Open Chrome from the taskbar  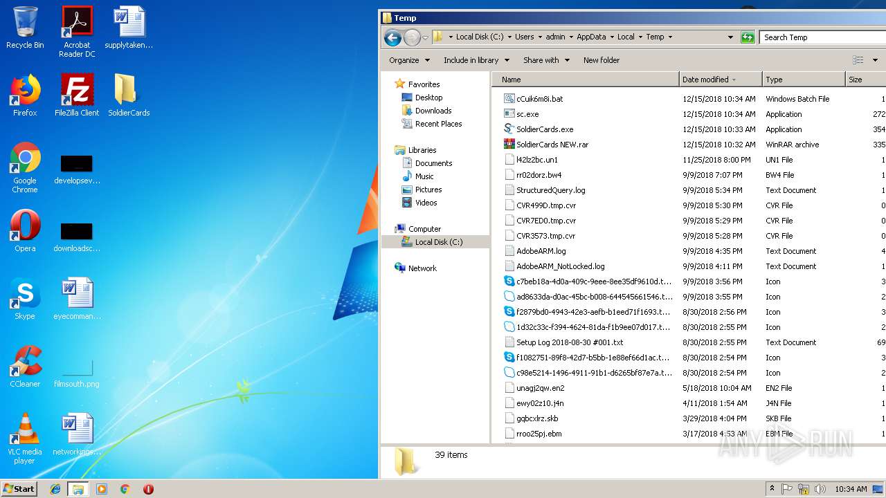pos(125,489)
